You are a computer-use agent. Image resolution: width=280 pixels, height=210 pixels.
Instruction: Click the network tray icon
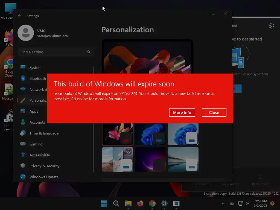241,203
